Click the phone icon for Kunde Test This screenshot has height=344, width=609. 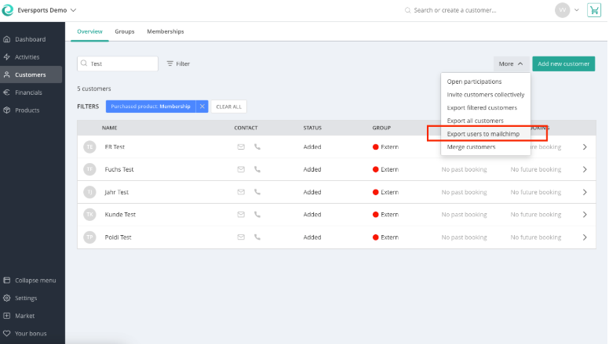[x=257, y=215]
